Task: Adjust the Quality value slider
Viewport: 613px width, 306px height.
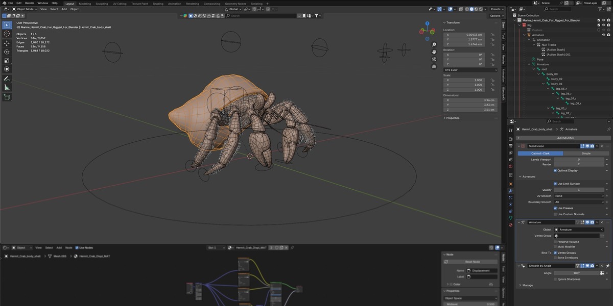Action: pyautogui.click(x=579, y=190)
